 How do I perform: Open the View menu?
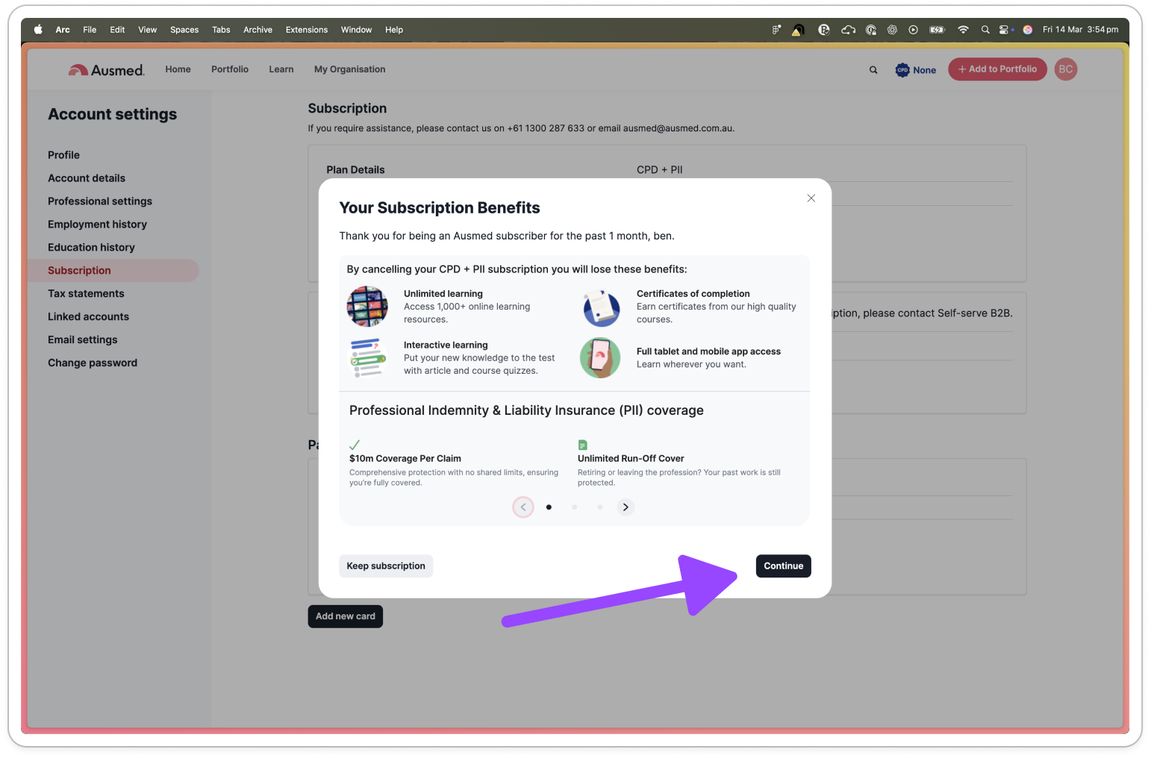(148, 30)
